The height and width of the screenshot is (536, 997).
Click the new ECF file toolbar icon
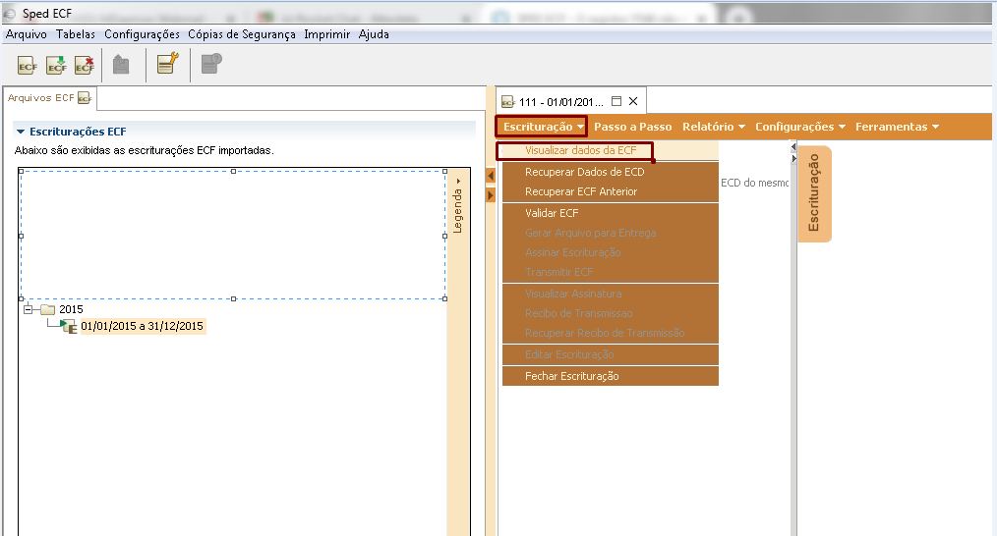(x=28, y=65)
